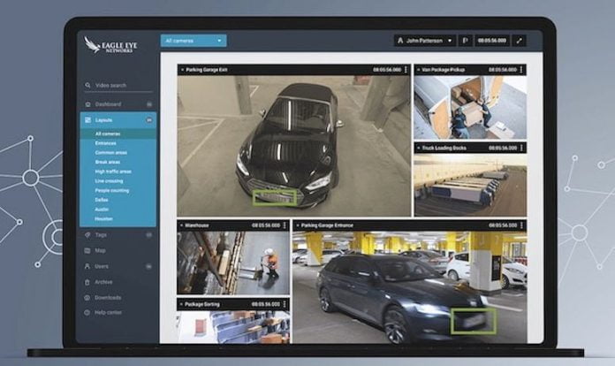
Task: Open the Archive icon in sidebar
Action: coord(87,282)
